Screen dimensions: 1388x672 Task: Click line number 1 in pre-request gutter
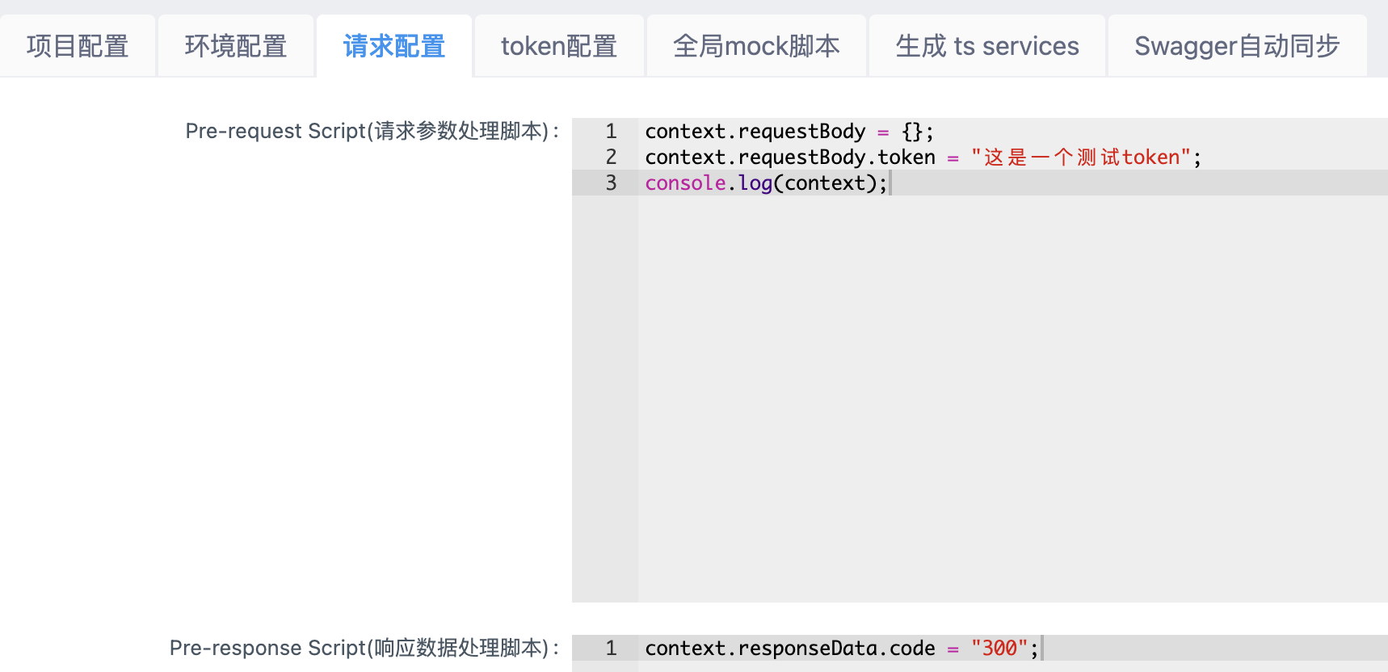611,131
